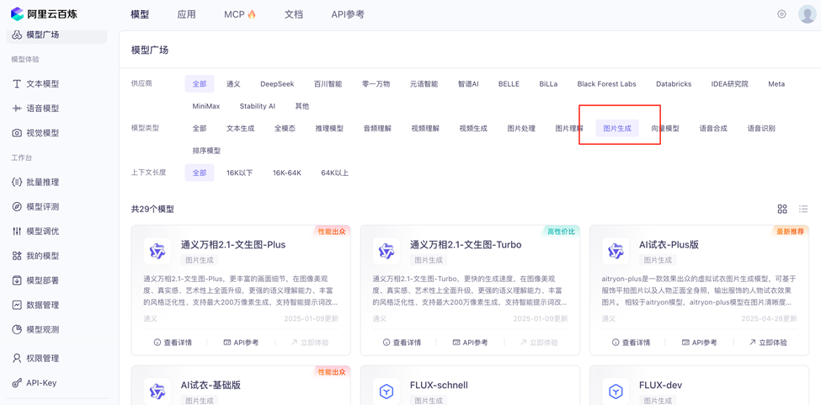The width and height of the screenshot is (821, 405).
Task: Click the 阿里云百炼 logo icon
Action: pyautogui.click(x=18, y=14)
